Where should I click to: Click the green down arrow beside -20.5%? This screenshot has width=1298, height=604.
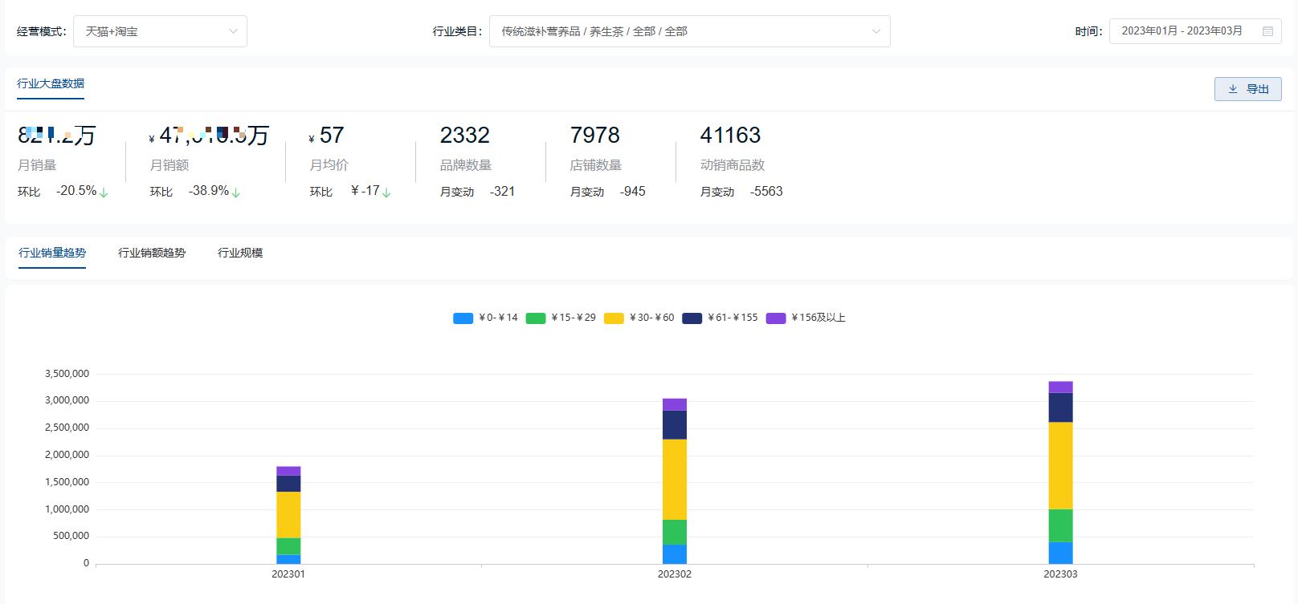pyautogui.click(x=104, y=193)
